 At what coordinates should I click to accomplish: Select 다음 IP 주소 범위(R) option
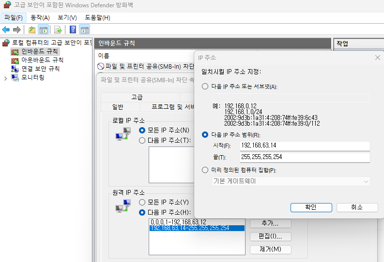205,135
